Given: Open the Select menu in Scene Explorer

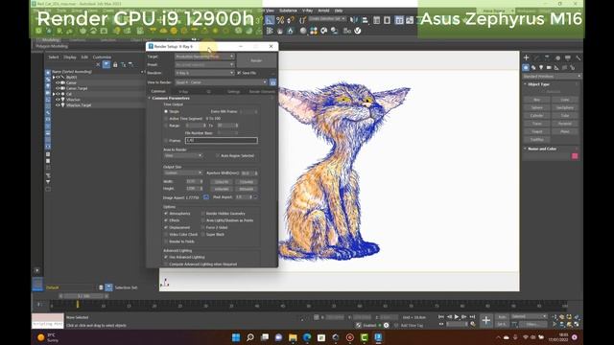Looking at the screenshot, I should (x=54, y=57).
